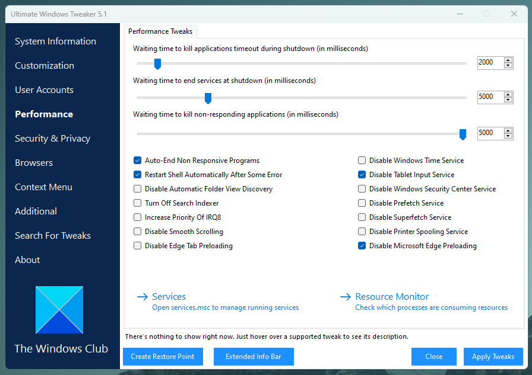Decrease the end services wait spinner value
This screenshot has width=532, height=375.
coord(508,100)
